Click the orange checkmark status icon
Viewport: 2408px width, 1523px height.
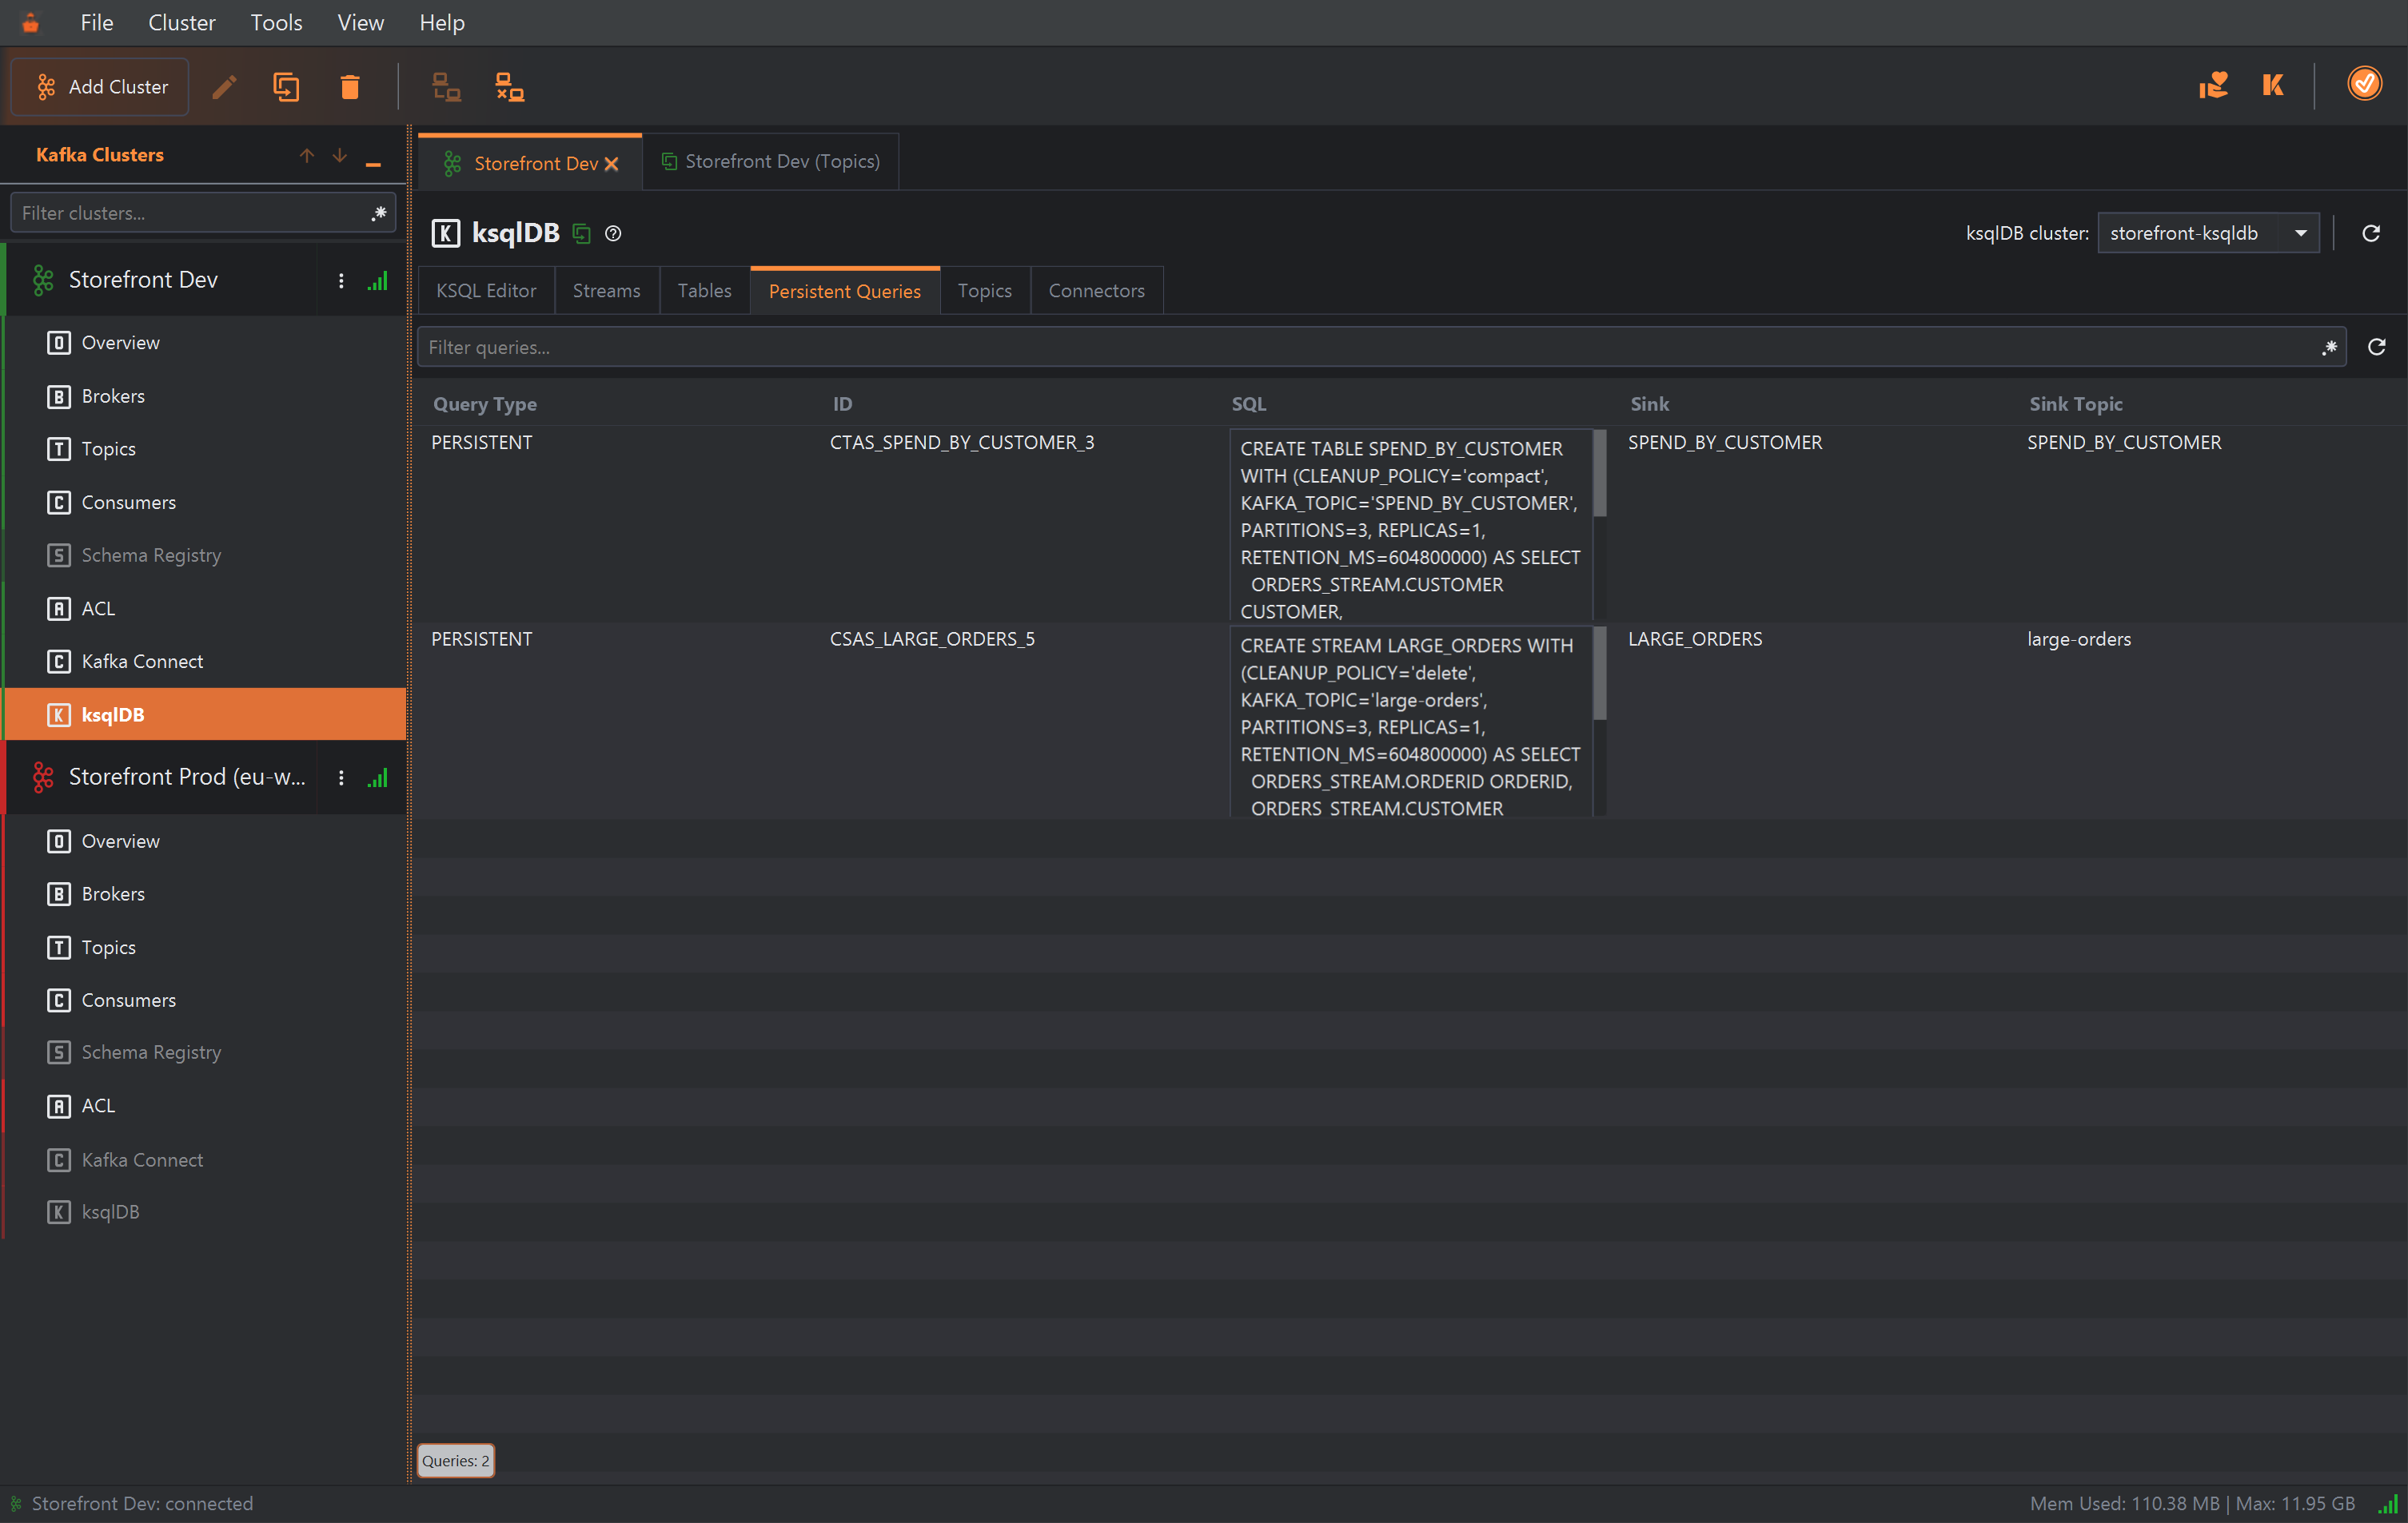[2364, 84]
